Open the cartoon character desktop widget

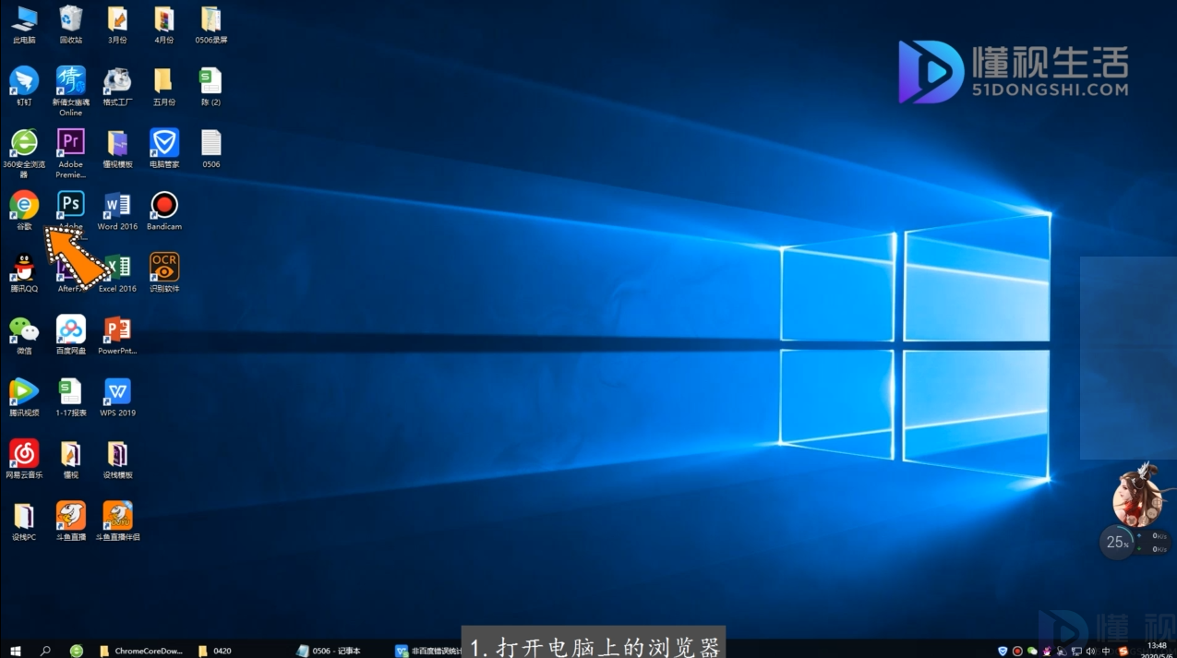click(1136, 496)
